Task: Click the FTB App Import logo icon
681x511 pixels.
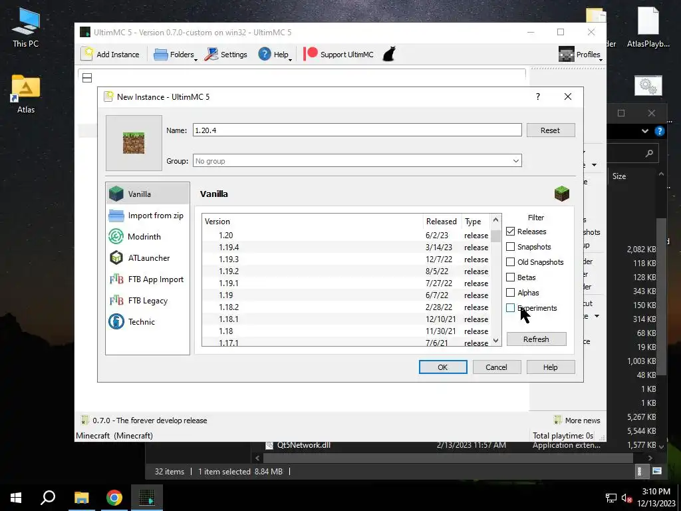Action: (x=116, y=279)
